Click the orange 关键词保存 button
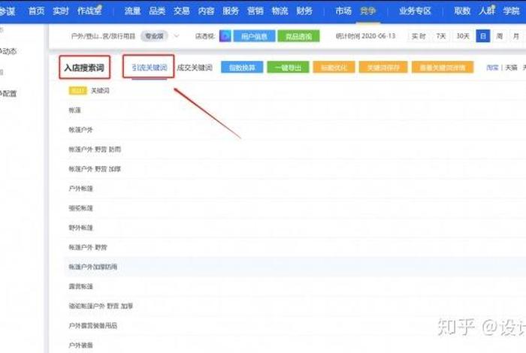The height and width of the screenshot is (353, 526). pyautogui.click(x=383, y=68)
